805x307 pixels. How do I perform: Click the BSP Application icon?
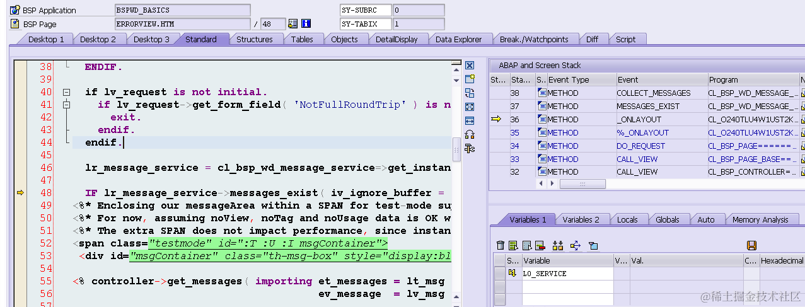click(x=15, y=10)
